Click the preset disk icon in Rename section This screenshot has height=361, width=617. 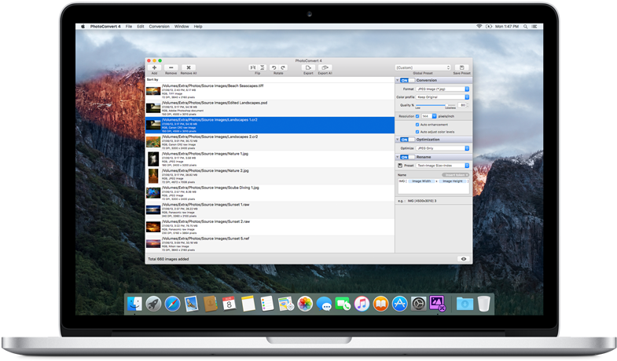[400, 166]
